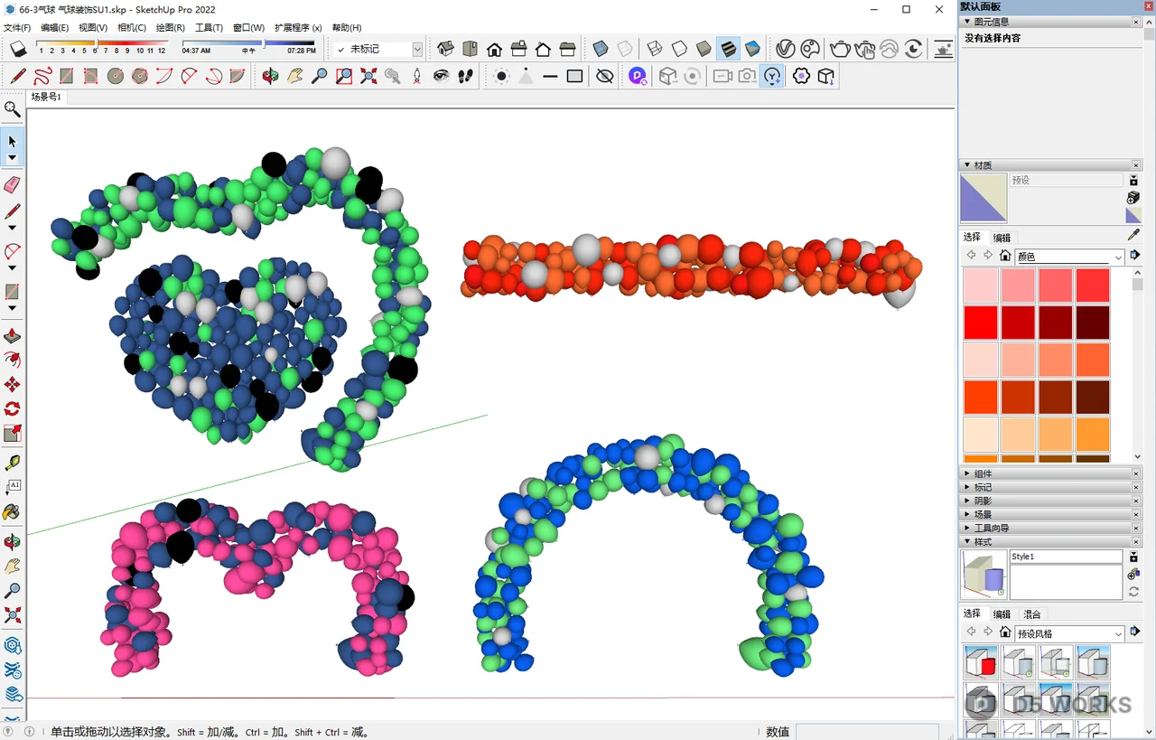
Task: Open V-Ray asset editor icon
Action: [x=786, y=49]
